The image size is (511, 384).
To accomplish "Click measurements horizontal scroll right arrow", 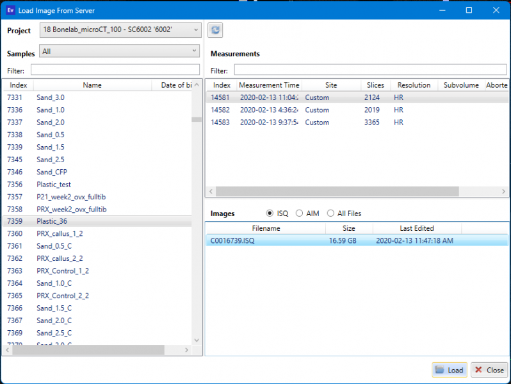I will [x=503, y=191].
